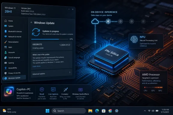This screenshot has height=115, width=173.
Task: Click the Windows Update sidebar icon
Action: click(6, 78)
